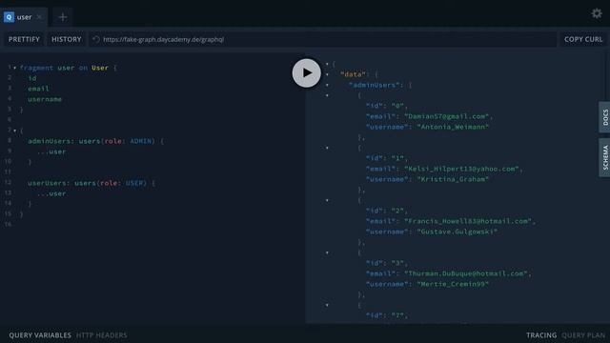
Task: Click the "Gustave.Gulgowski" username value
Action: pyautogui.click(x=457, y=232)
